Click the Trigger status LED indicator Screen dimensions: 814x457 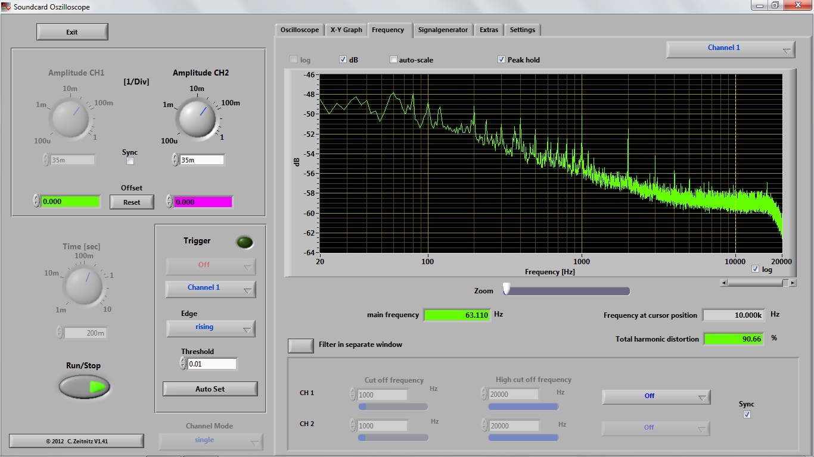[244, 242]
